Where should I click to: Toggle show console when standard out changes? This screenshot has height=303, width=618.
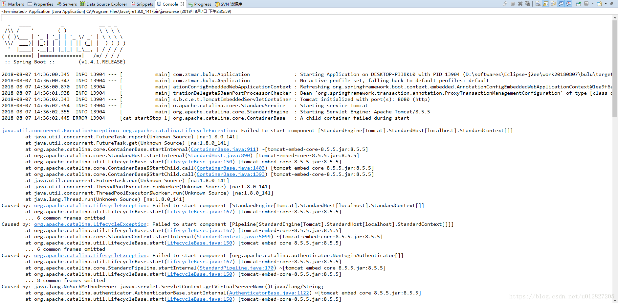tap(561, 4)
